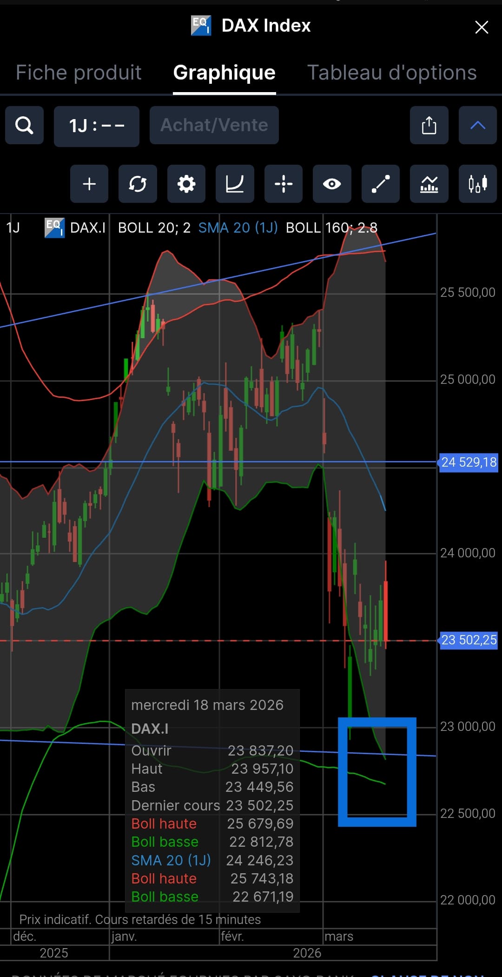
Task: Open the indicators chart icon
Action: coord(429,184)
